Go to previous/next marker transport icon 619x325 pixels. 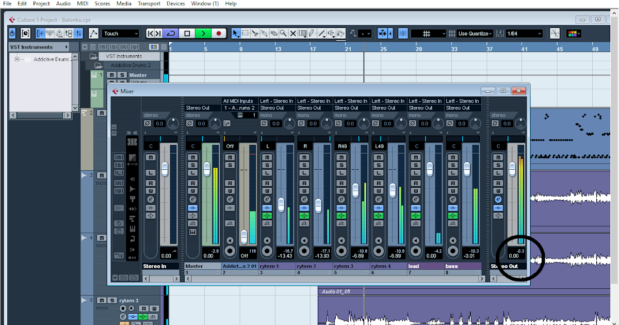[154, 34]
